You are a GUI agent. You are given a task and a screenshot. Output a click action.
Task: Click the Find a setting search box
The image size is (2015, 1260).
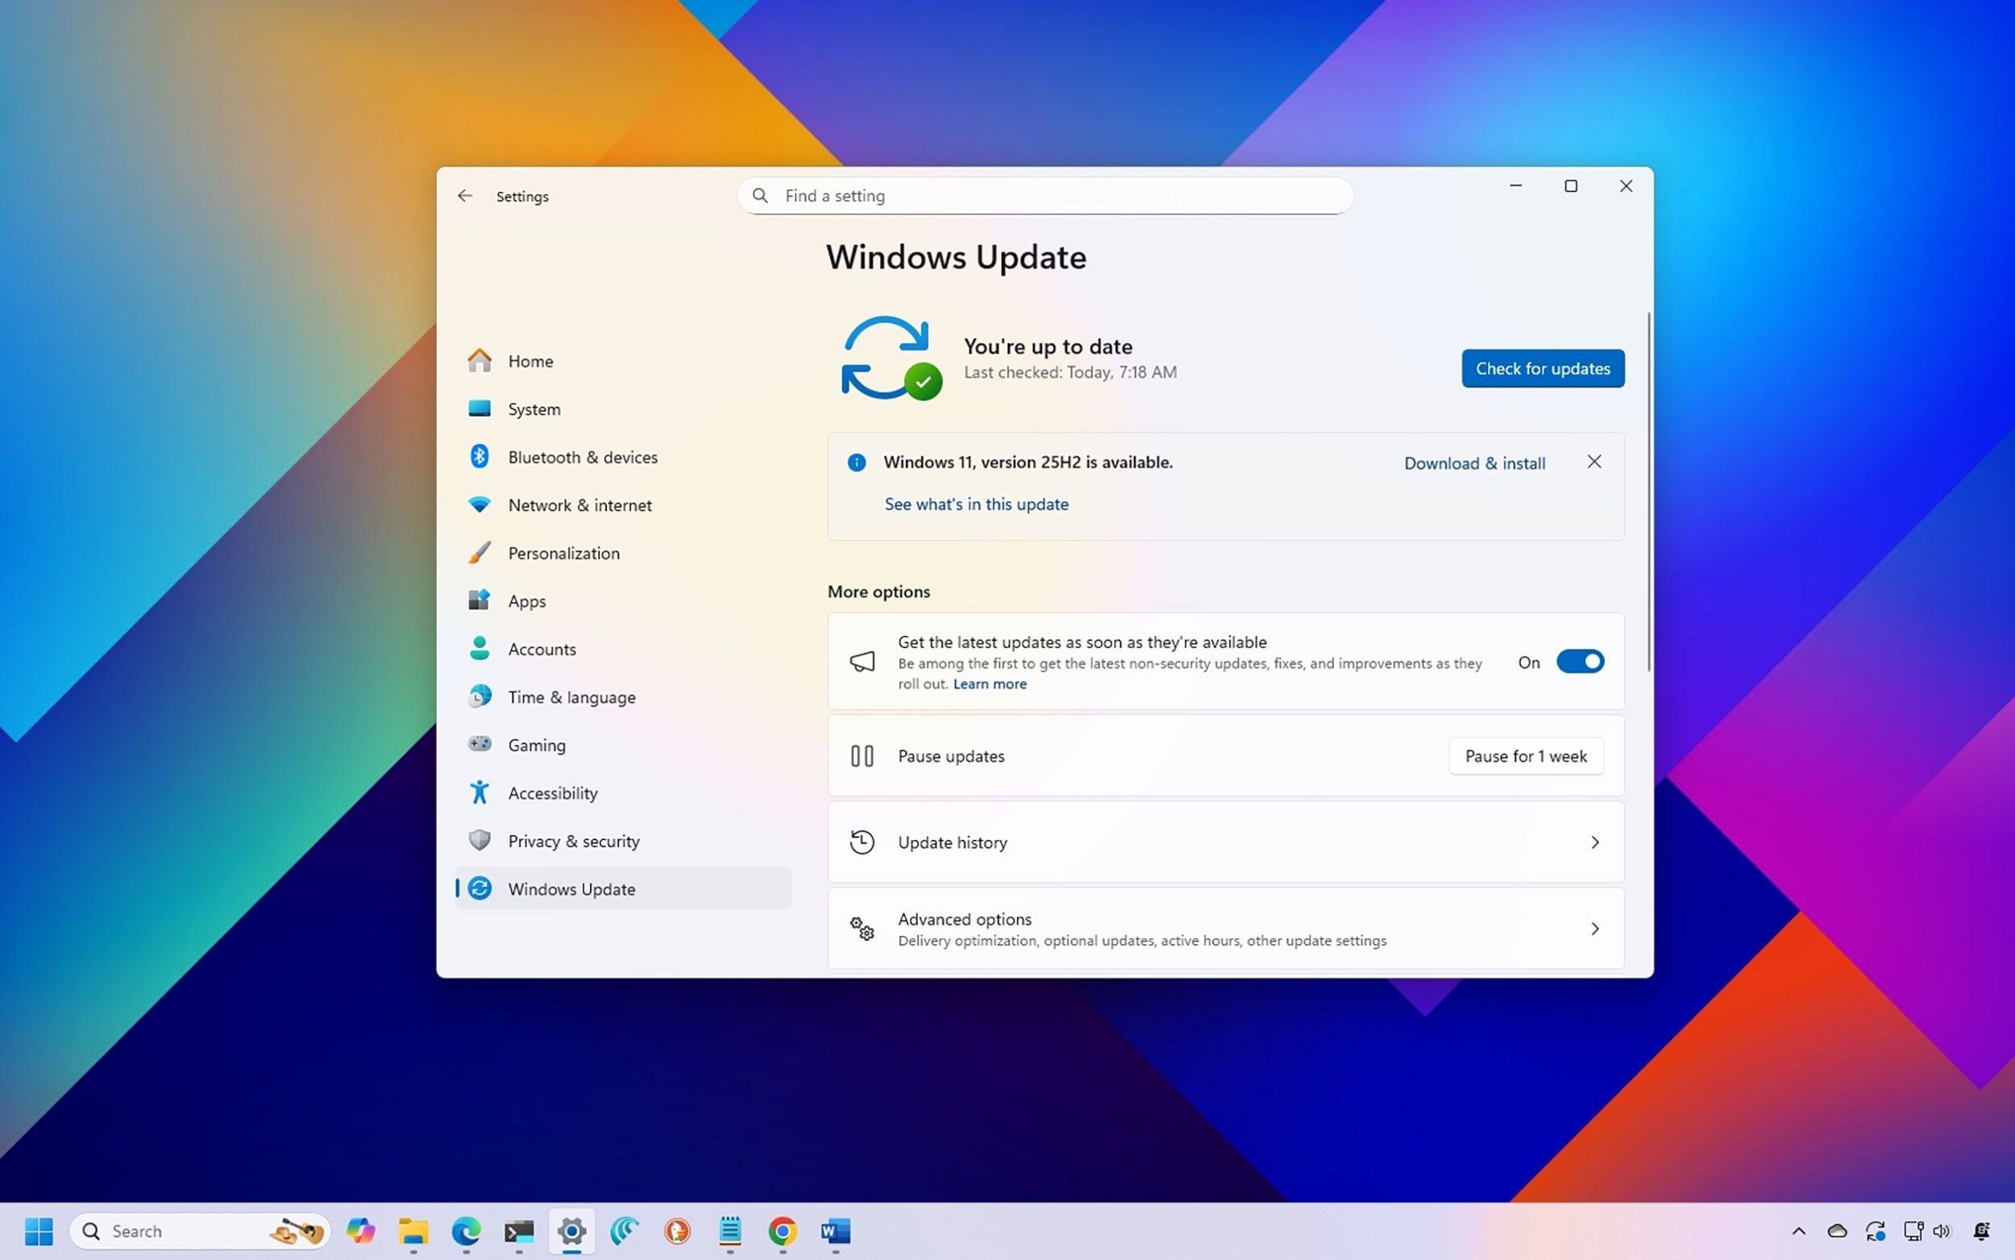(1045, 196)
